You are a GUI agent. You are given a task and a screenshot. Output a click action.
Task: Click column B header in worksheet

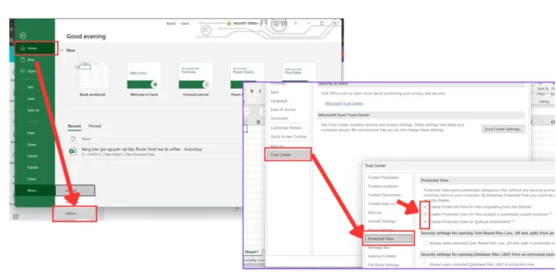pos(258,122)
